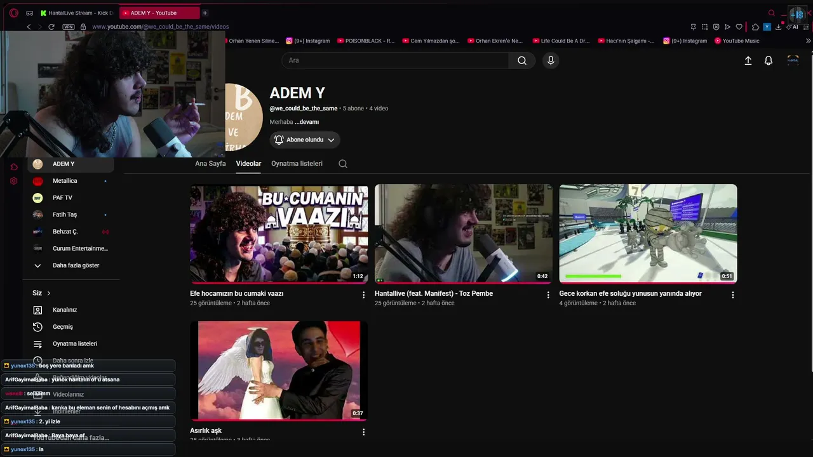Click the pin icon in address bar

click(x=693, y=27)
